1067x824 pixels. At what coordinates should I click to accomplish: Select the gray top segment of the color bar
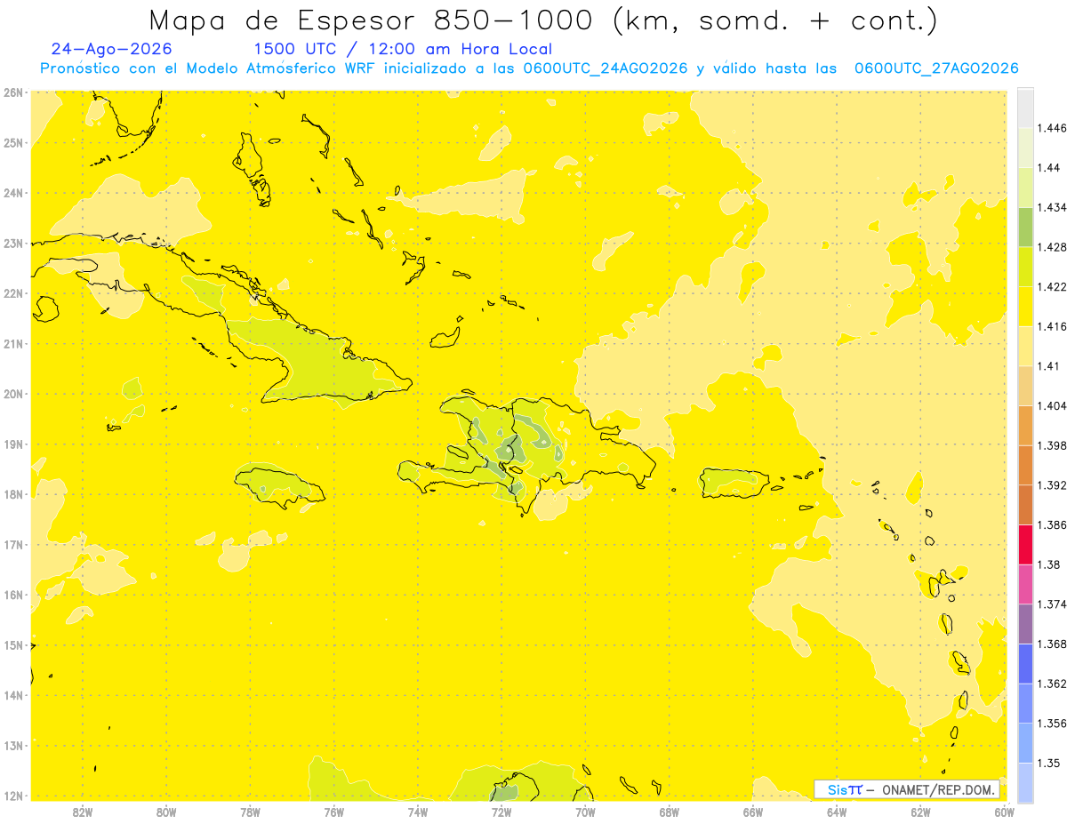1025,107
